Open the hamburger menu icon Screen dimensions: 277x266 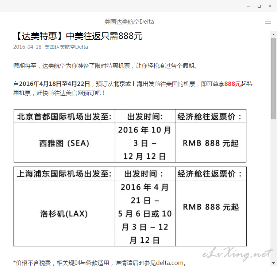[x=268, y=22]
